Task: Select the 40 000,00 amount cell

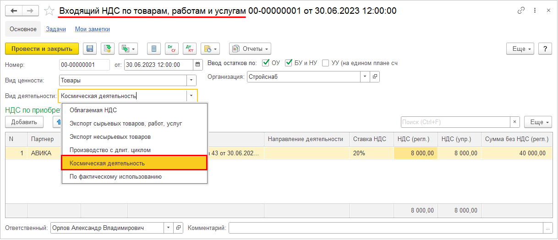Action: tap(516, 153)
